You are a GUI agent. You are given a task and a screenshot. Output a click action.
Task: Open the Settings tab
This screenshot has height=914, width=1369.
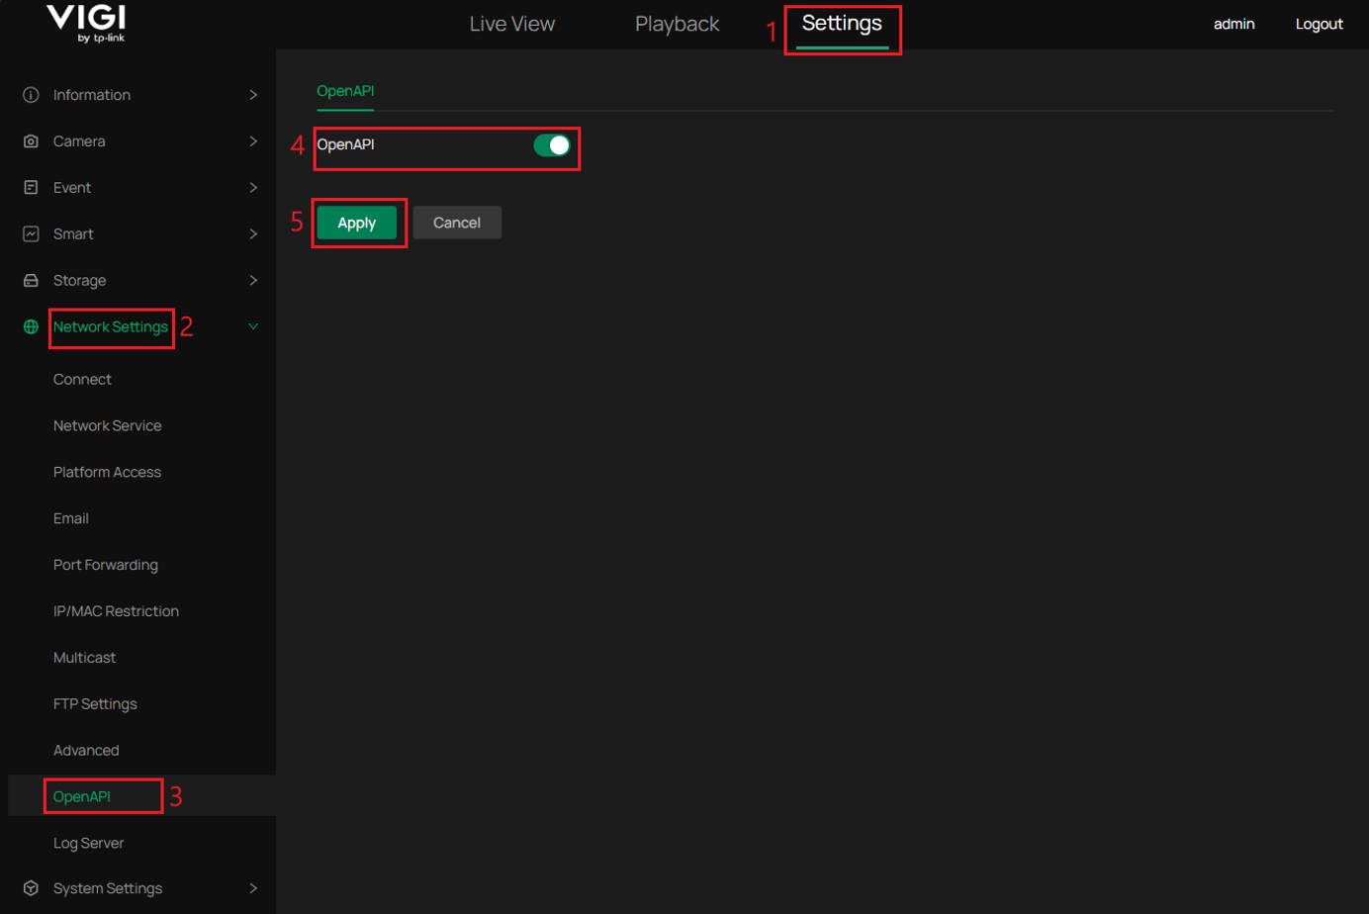click(842, 24)
